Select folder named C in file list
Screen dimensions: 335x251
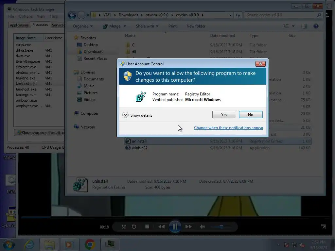(133, 45)
